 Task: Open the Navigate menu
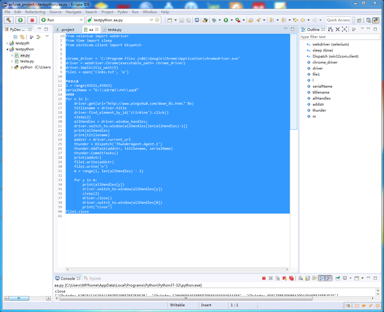(73, 12)
